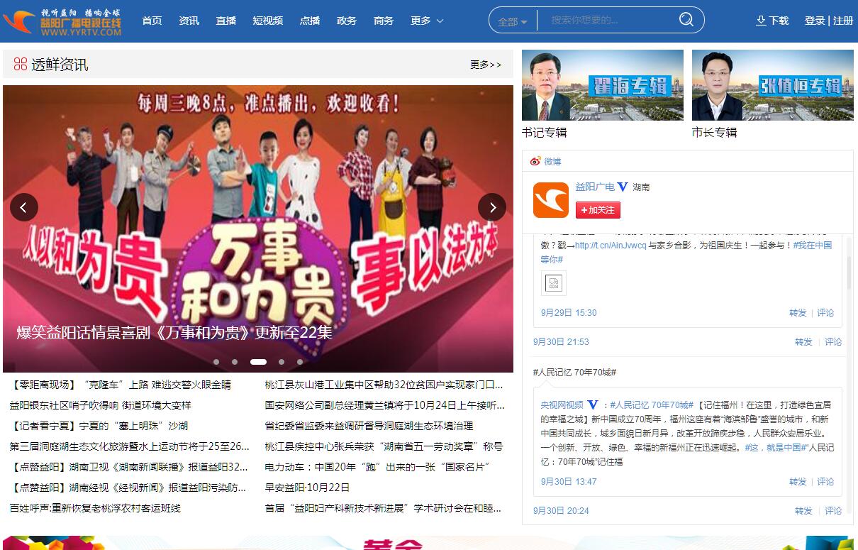Open the image attachment icon in Weibo post
The height and width of the screenshot is (550, 858).
tap(554, 283)
